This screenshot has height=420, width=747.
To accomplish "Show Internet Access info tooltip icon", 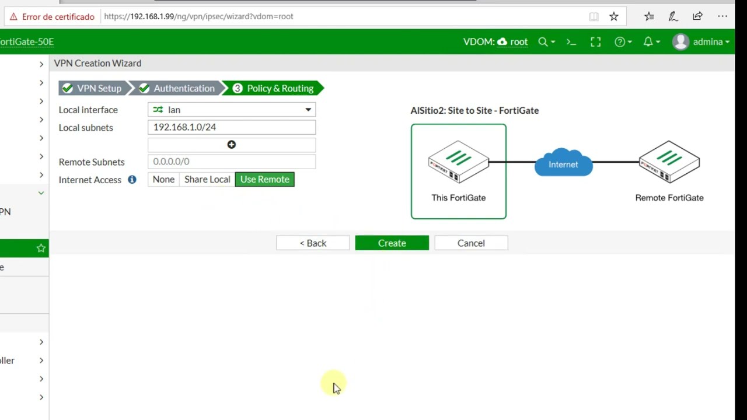I will [132, 180].
